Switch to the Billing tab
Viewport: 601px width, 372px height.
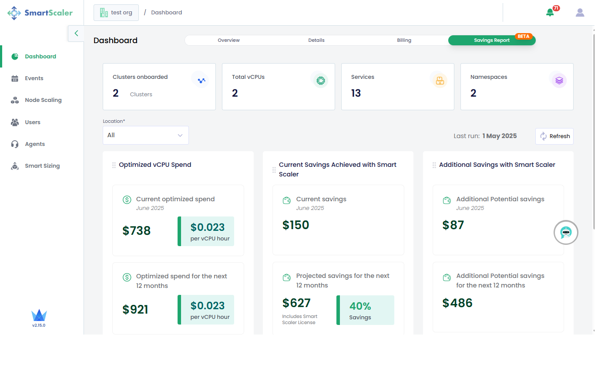click(404, 40)
